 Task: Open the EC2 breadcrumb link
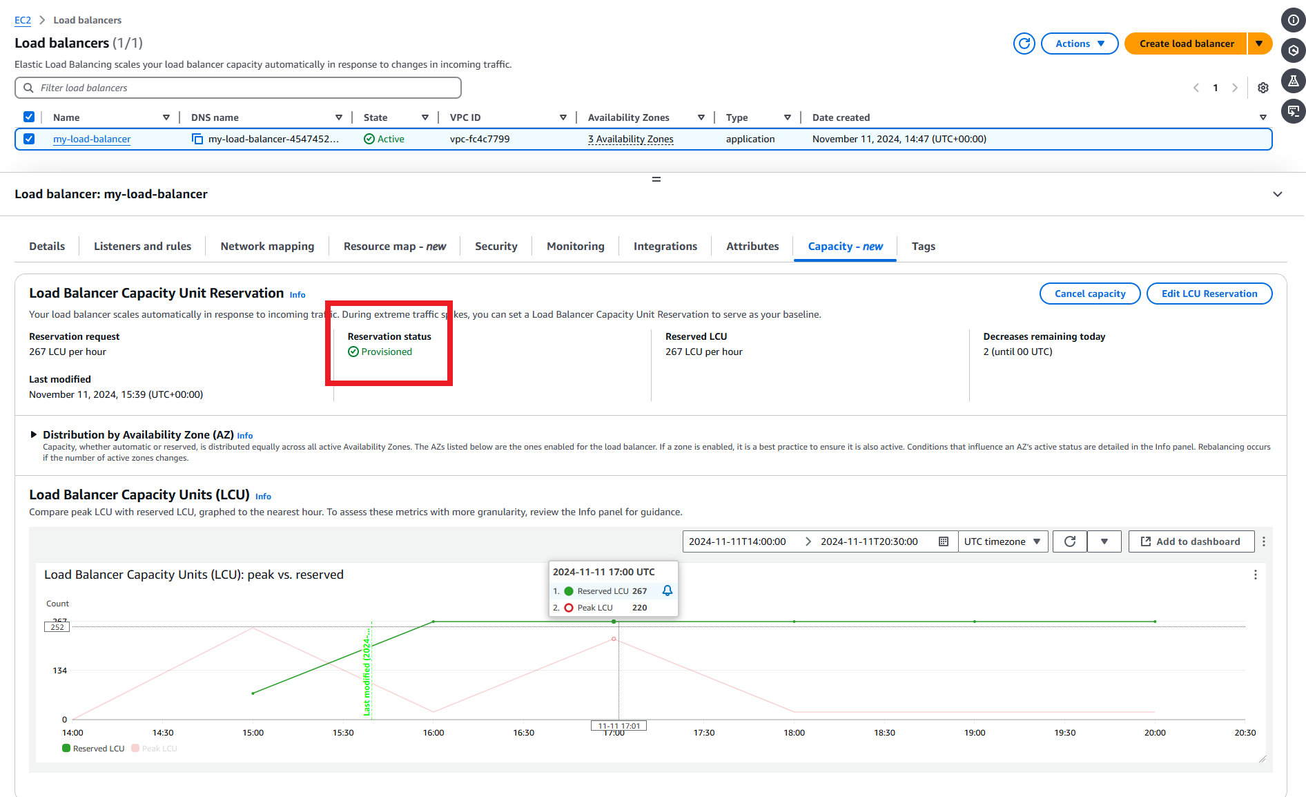[x=23, y=20]
